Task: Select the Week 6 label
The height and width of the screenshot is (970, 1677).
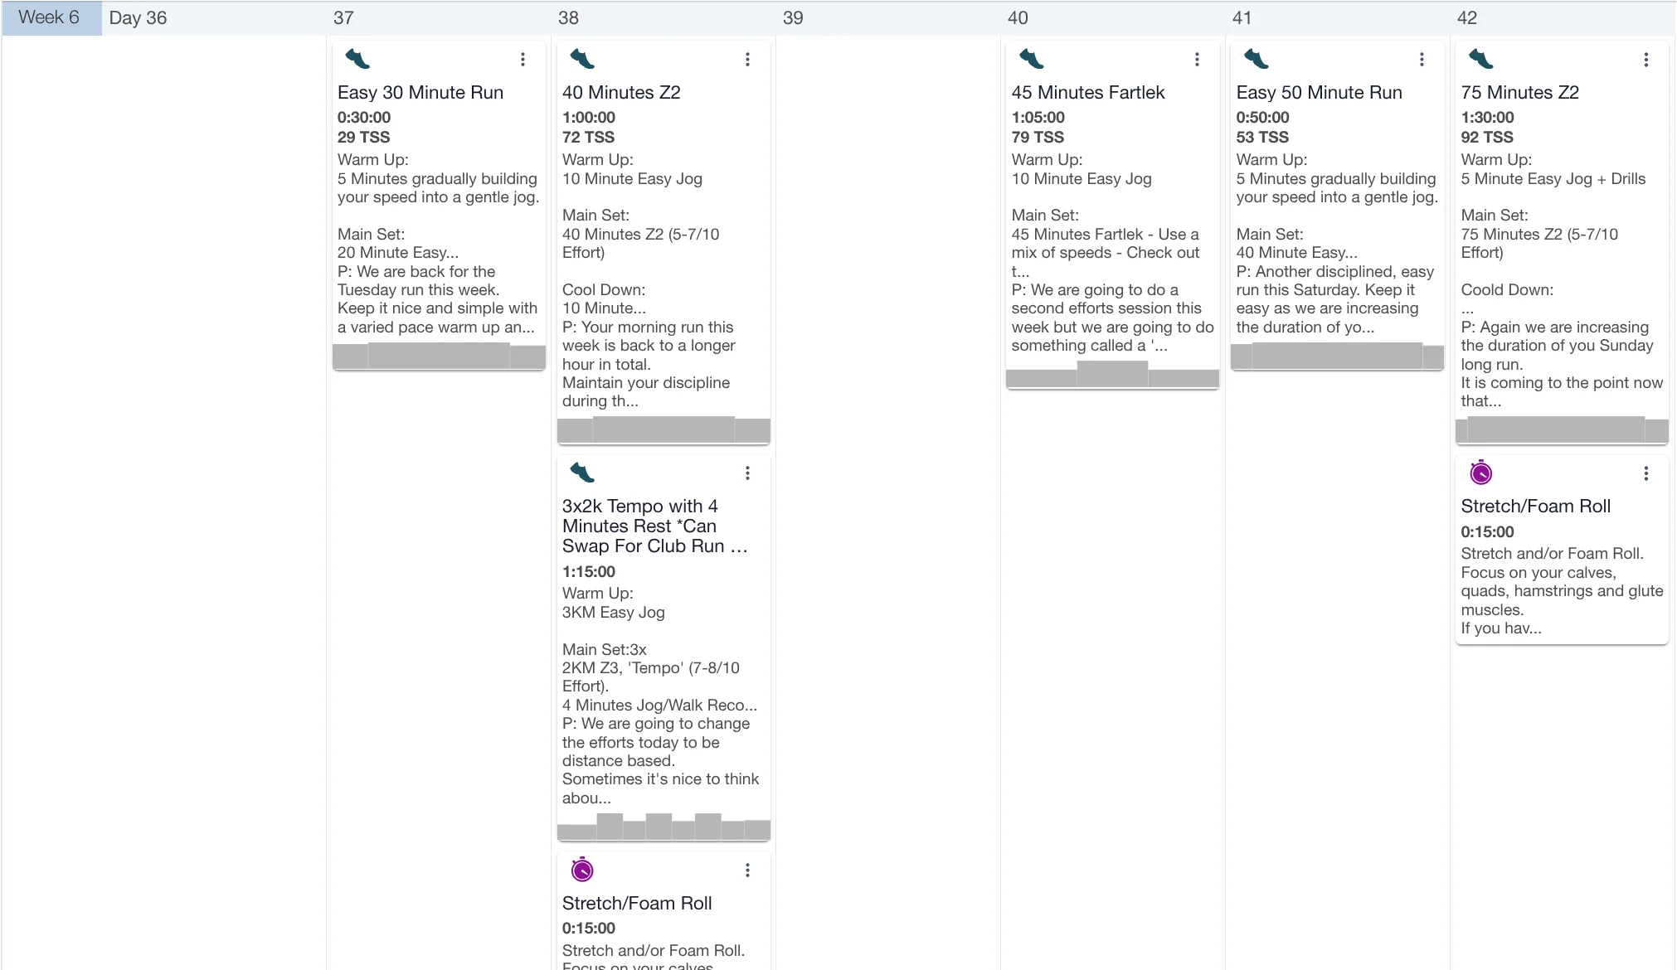Action: (x=50, y=17)
